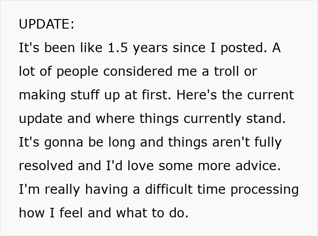This screenshot has width=318, height=236.
Task: Click the "UPDATE:" heading text
Action: [x=46, y=25]
